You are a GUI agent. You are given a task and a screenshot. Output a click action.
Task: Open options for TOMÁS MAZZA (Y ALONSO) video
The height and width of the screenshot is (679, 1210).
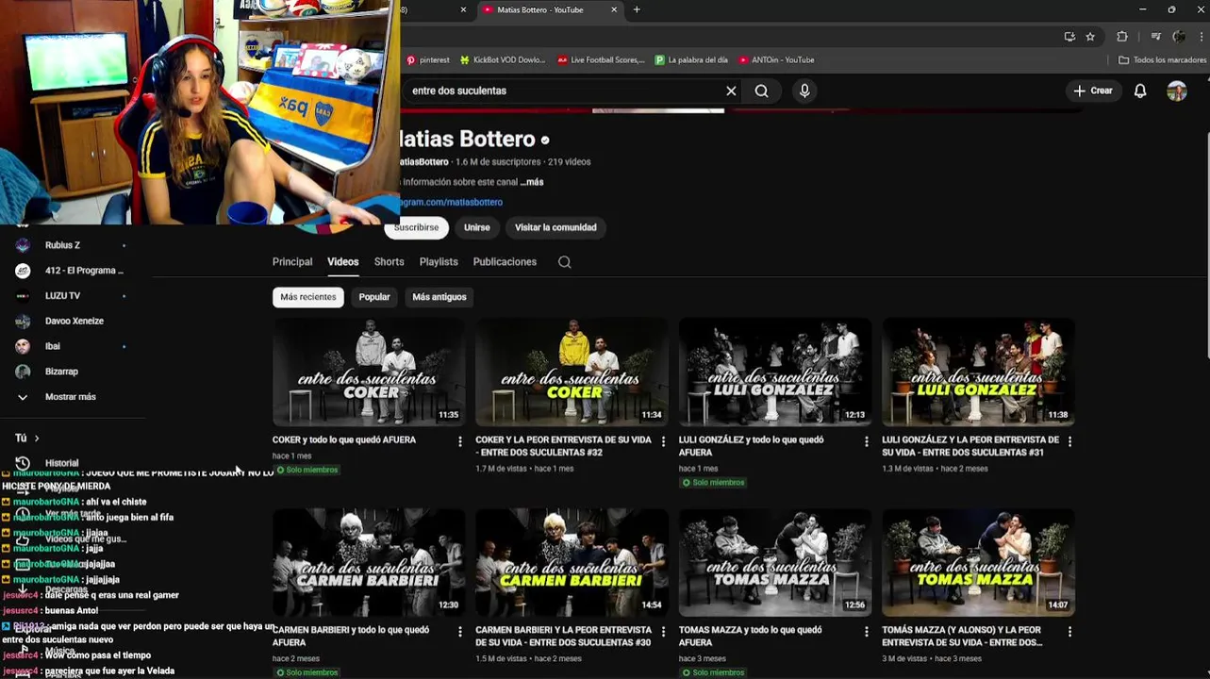click(x=1069, y=631)
